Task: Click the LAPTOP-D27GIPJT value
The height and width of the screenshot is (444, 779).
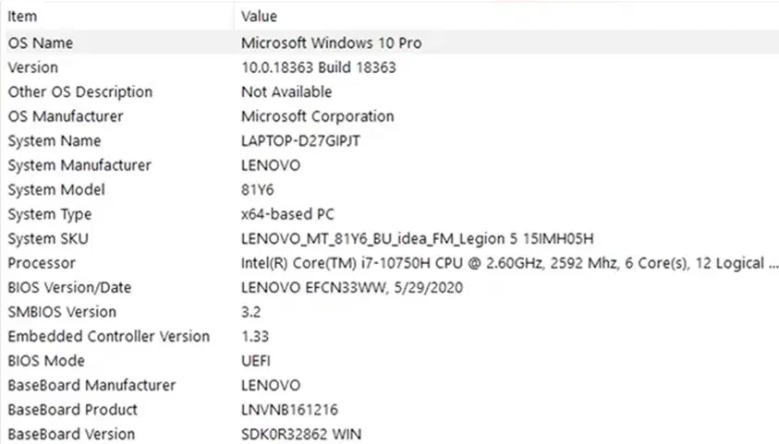Action: tap(300, 141)
